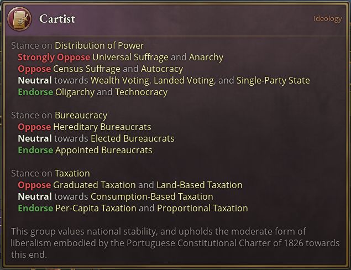Open the Appointed Bureaucrats link
The width and height of the screenshot is (351, 270).
[103, 150]
